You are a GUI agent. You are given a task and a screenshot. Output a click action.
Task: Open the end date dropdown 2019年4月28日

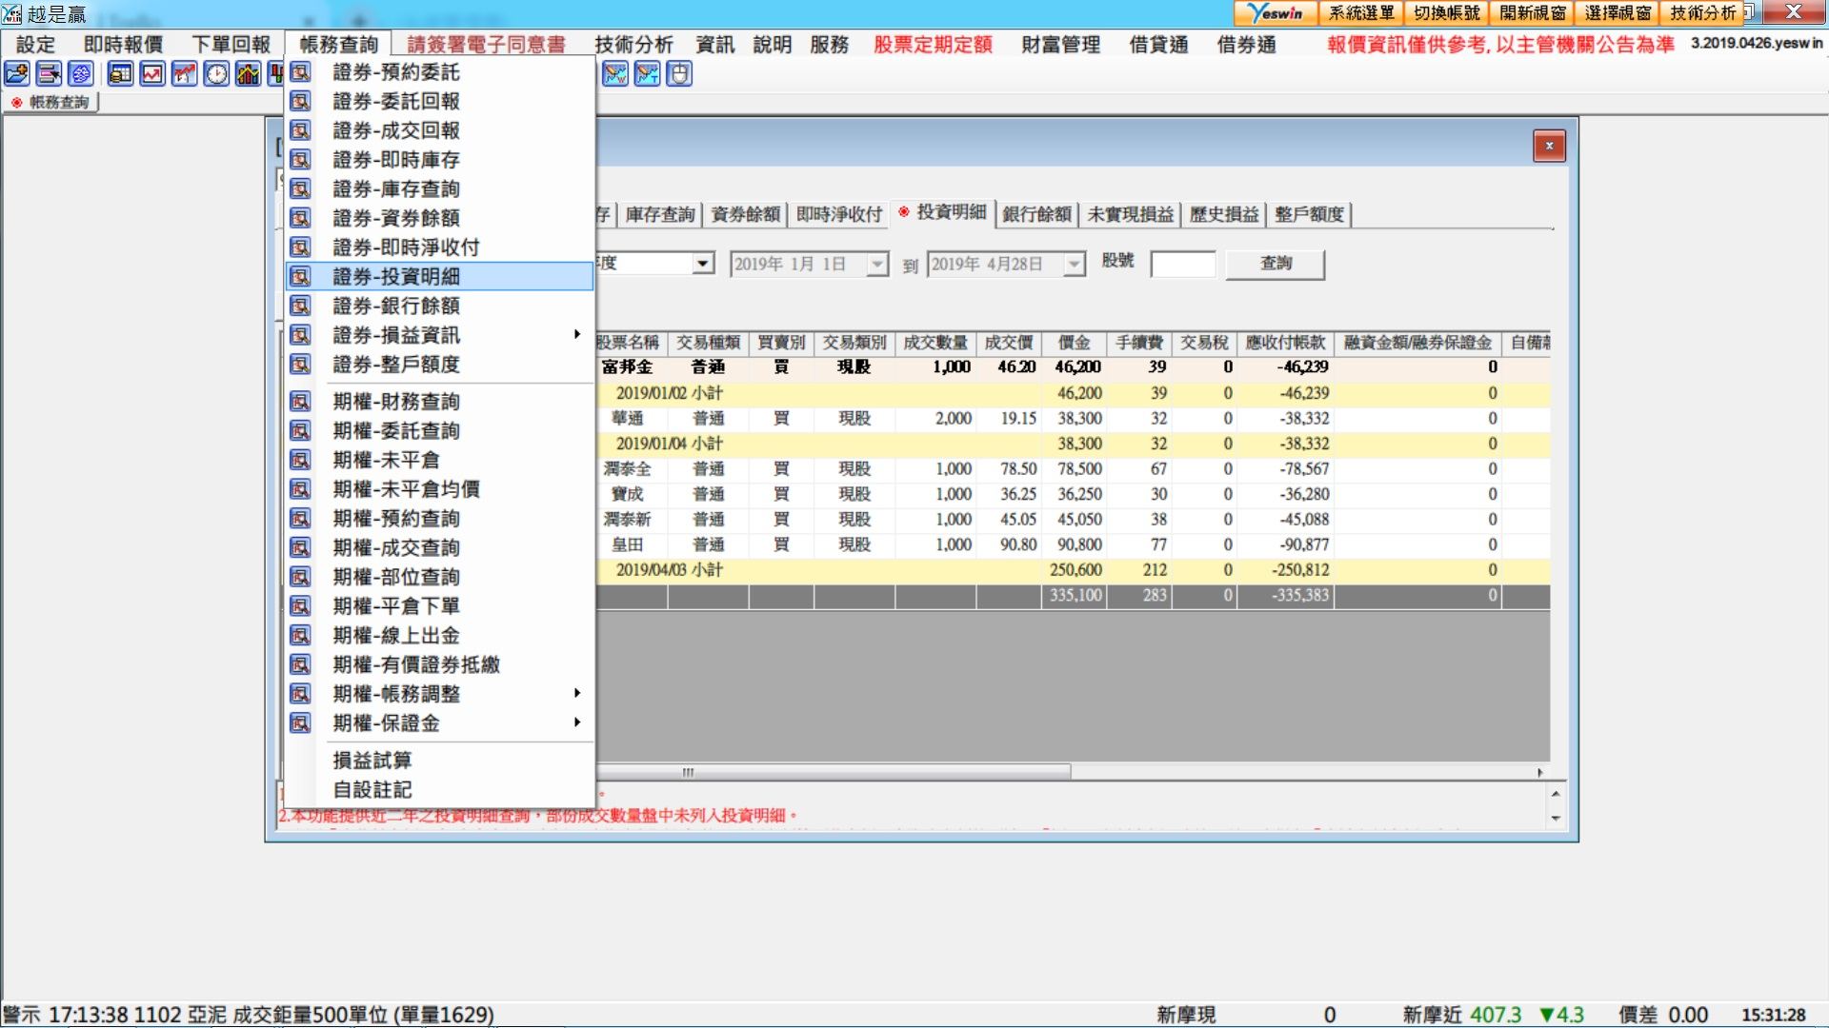(x=1074, y=265)
